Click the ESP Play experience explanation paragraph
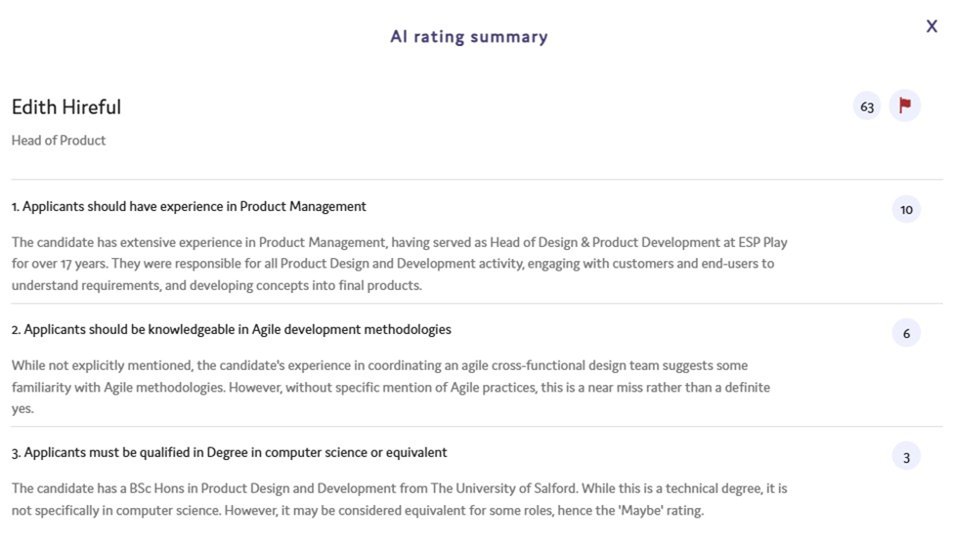Image resolution: width=953 pixels, height=545 pixels. [x=400, y=264]
